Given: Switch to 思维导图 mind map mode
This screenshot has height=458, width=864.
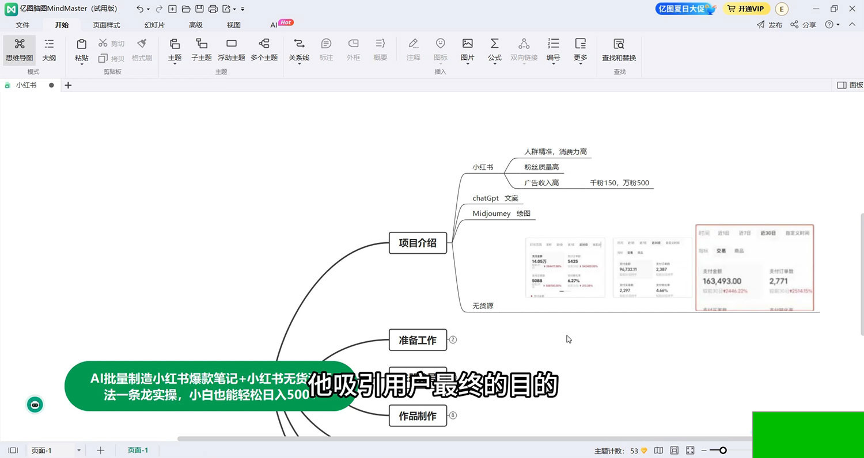Looking at the screenshot, I should pyautogui.click(x=19, y=49).
